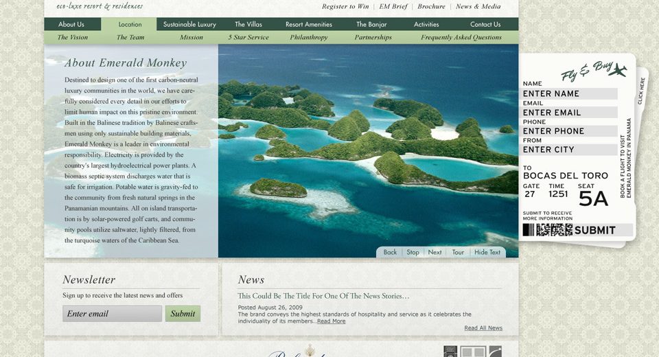Submit the newsletter signup
This screenshot has height=357, width=659.
point(183,314)
